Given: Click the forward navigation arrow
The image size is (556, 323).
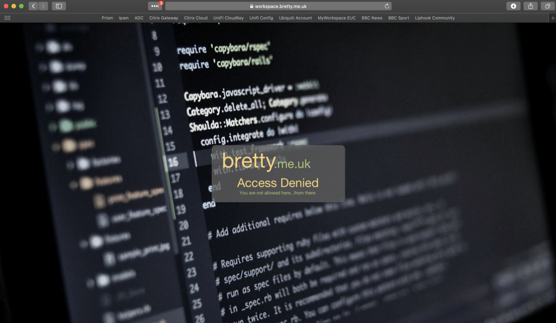Looking at the screenshot, I should pyautogui.click(x=43, y=6).
